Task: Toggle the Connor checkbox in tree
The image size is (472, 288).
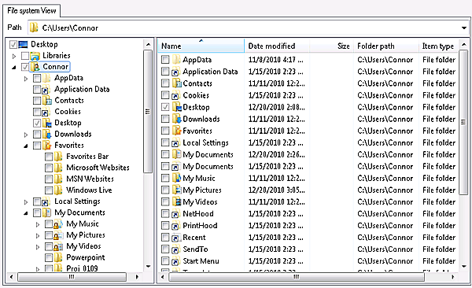Action: [x=25, y=67]
